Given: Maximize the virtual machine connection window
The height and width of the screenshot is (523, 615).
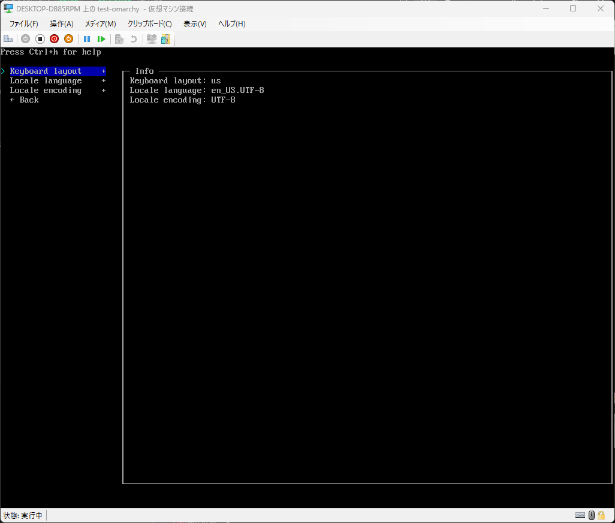Looking at the screenshot, I should [x=573, y=8].
